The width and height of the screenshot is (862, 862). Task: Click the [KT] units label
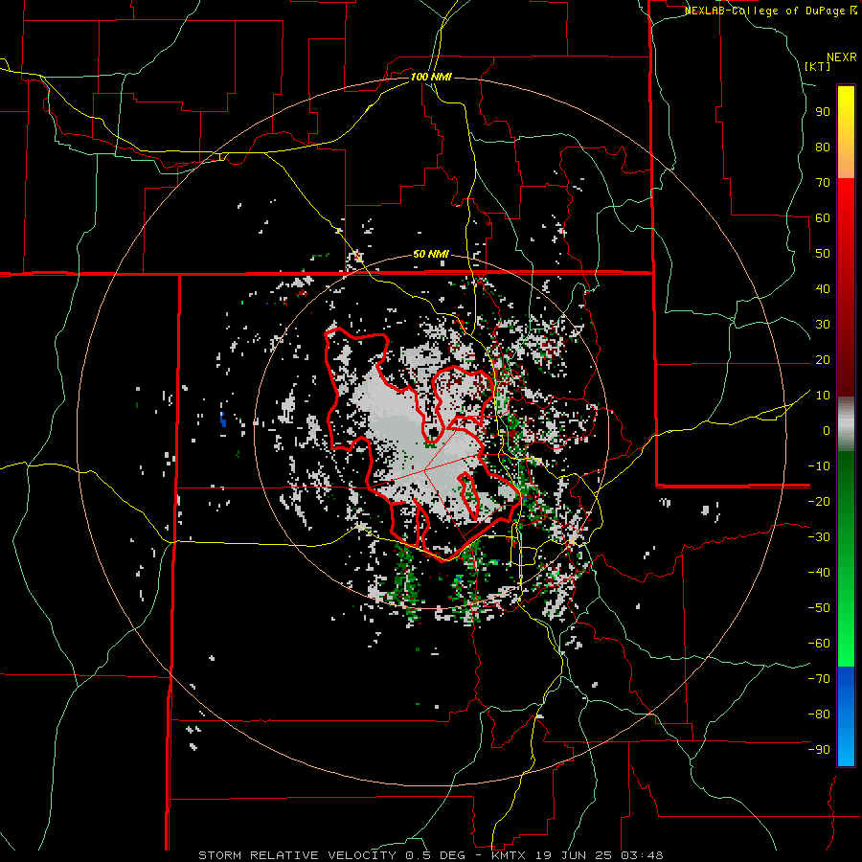818,66
